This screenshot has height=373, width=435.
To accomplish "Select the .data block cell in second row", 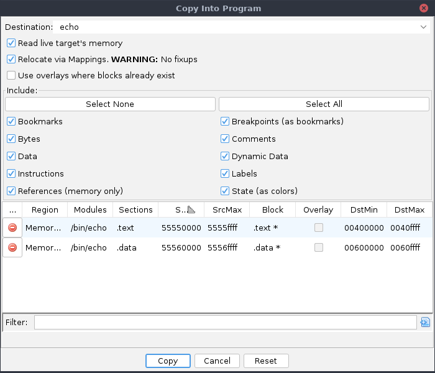I will [272, 248].
